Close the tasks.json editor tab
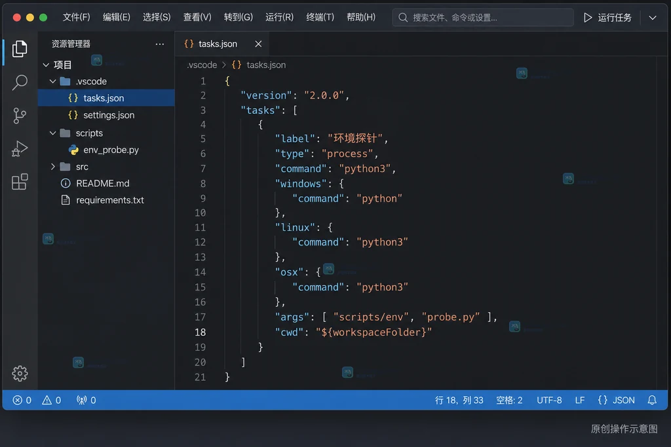 (x=258, y=44)
